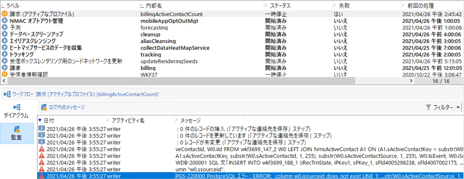Select the PGS-220000 PostgreSQL エラー message
This screenshot has height=179, width=464.
click(320, 176)
